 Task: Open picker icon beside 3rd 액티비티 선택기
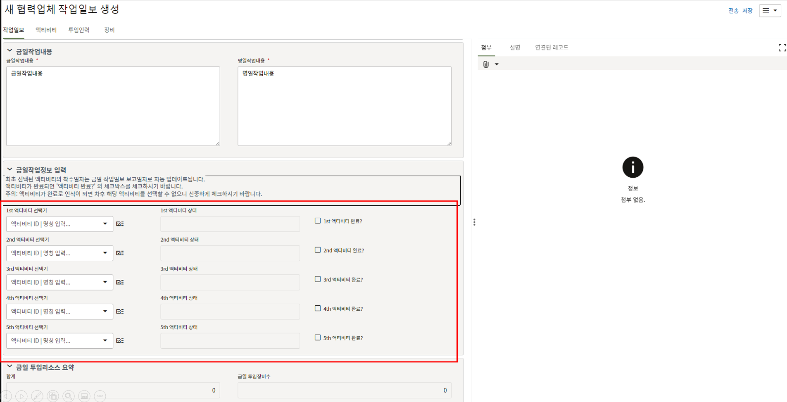(x=120, y=282)
